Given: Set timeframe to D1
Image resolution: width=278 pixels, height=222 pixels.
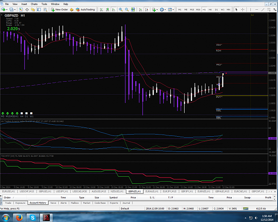Looking at the screenshot, I should point(216,10).
